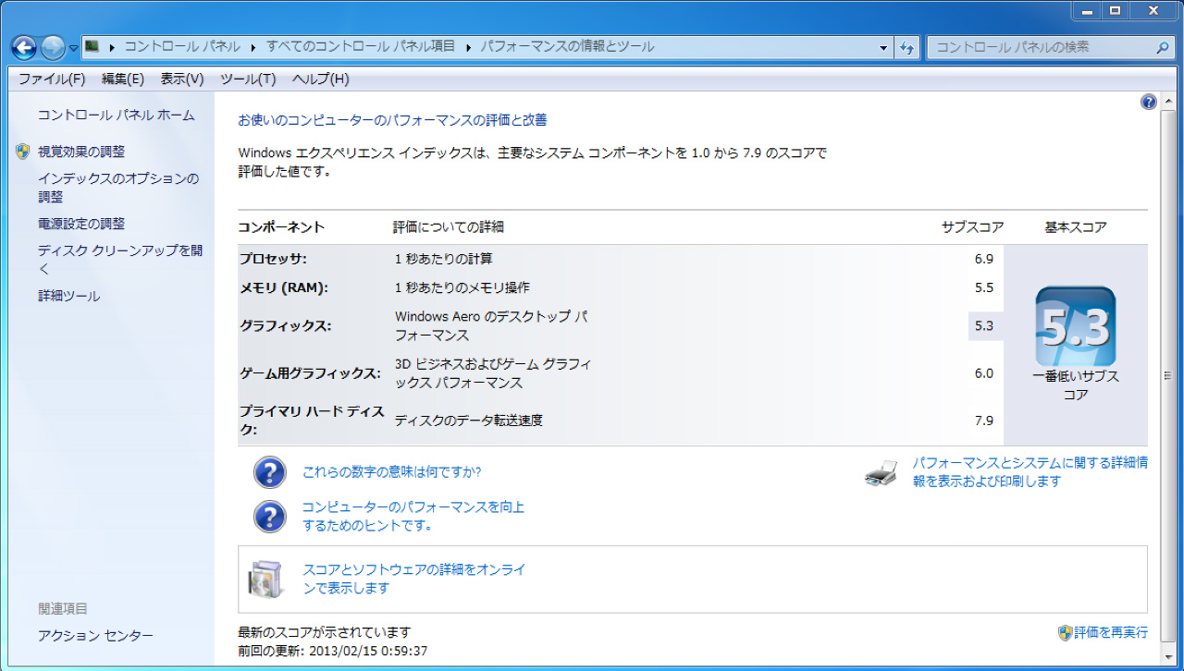Open the ツール(T) menu
Screen dimensions: 1184x671
(x=248, y=79)
